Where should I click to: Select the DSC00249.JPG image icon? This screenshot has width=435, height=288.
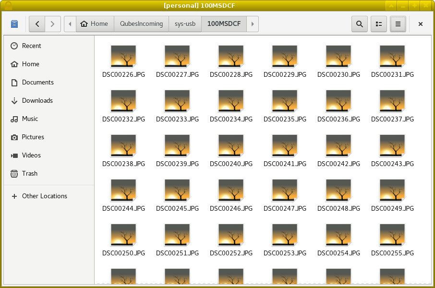392,191
